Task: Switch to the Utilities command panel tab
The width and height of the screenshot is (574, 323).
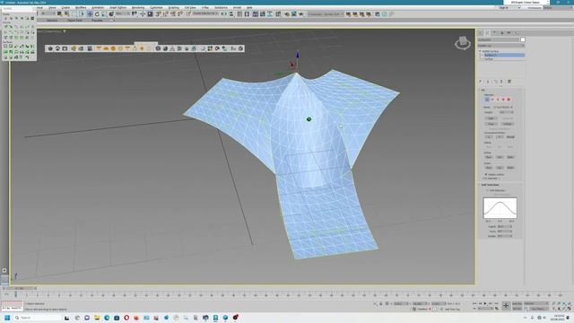Action: point(516,32)
